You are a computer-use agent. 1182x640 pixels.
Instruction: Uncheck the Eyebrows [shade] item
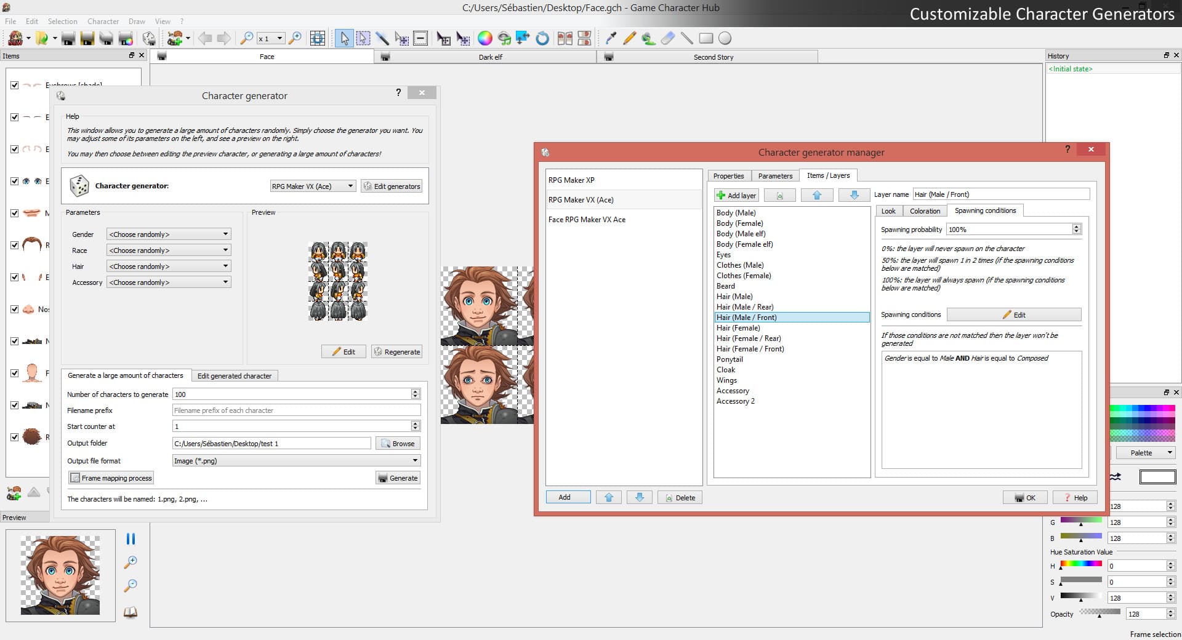(14, 86)
